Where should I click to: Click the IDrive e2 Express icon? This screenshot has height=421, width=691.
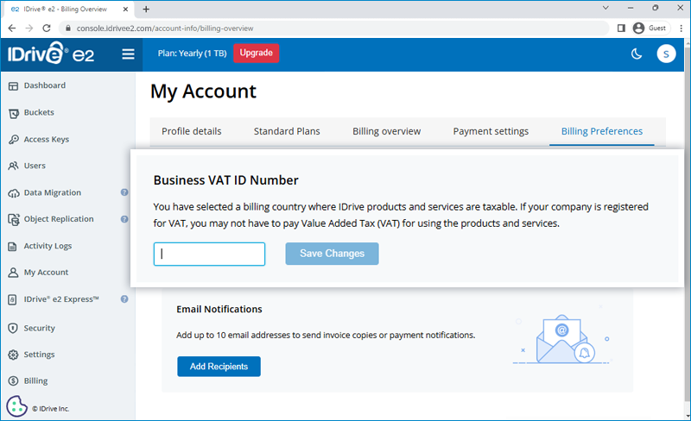pyautogui.click(x=12, y=300)
